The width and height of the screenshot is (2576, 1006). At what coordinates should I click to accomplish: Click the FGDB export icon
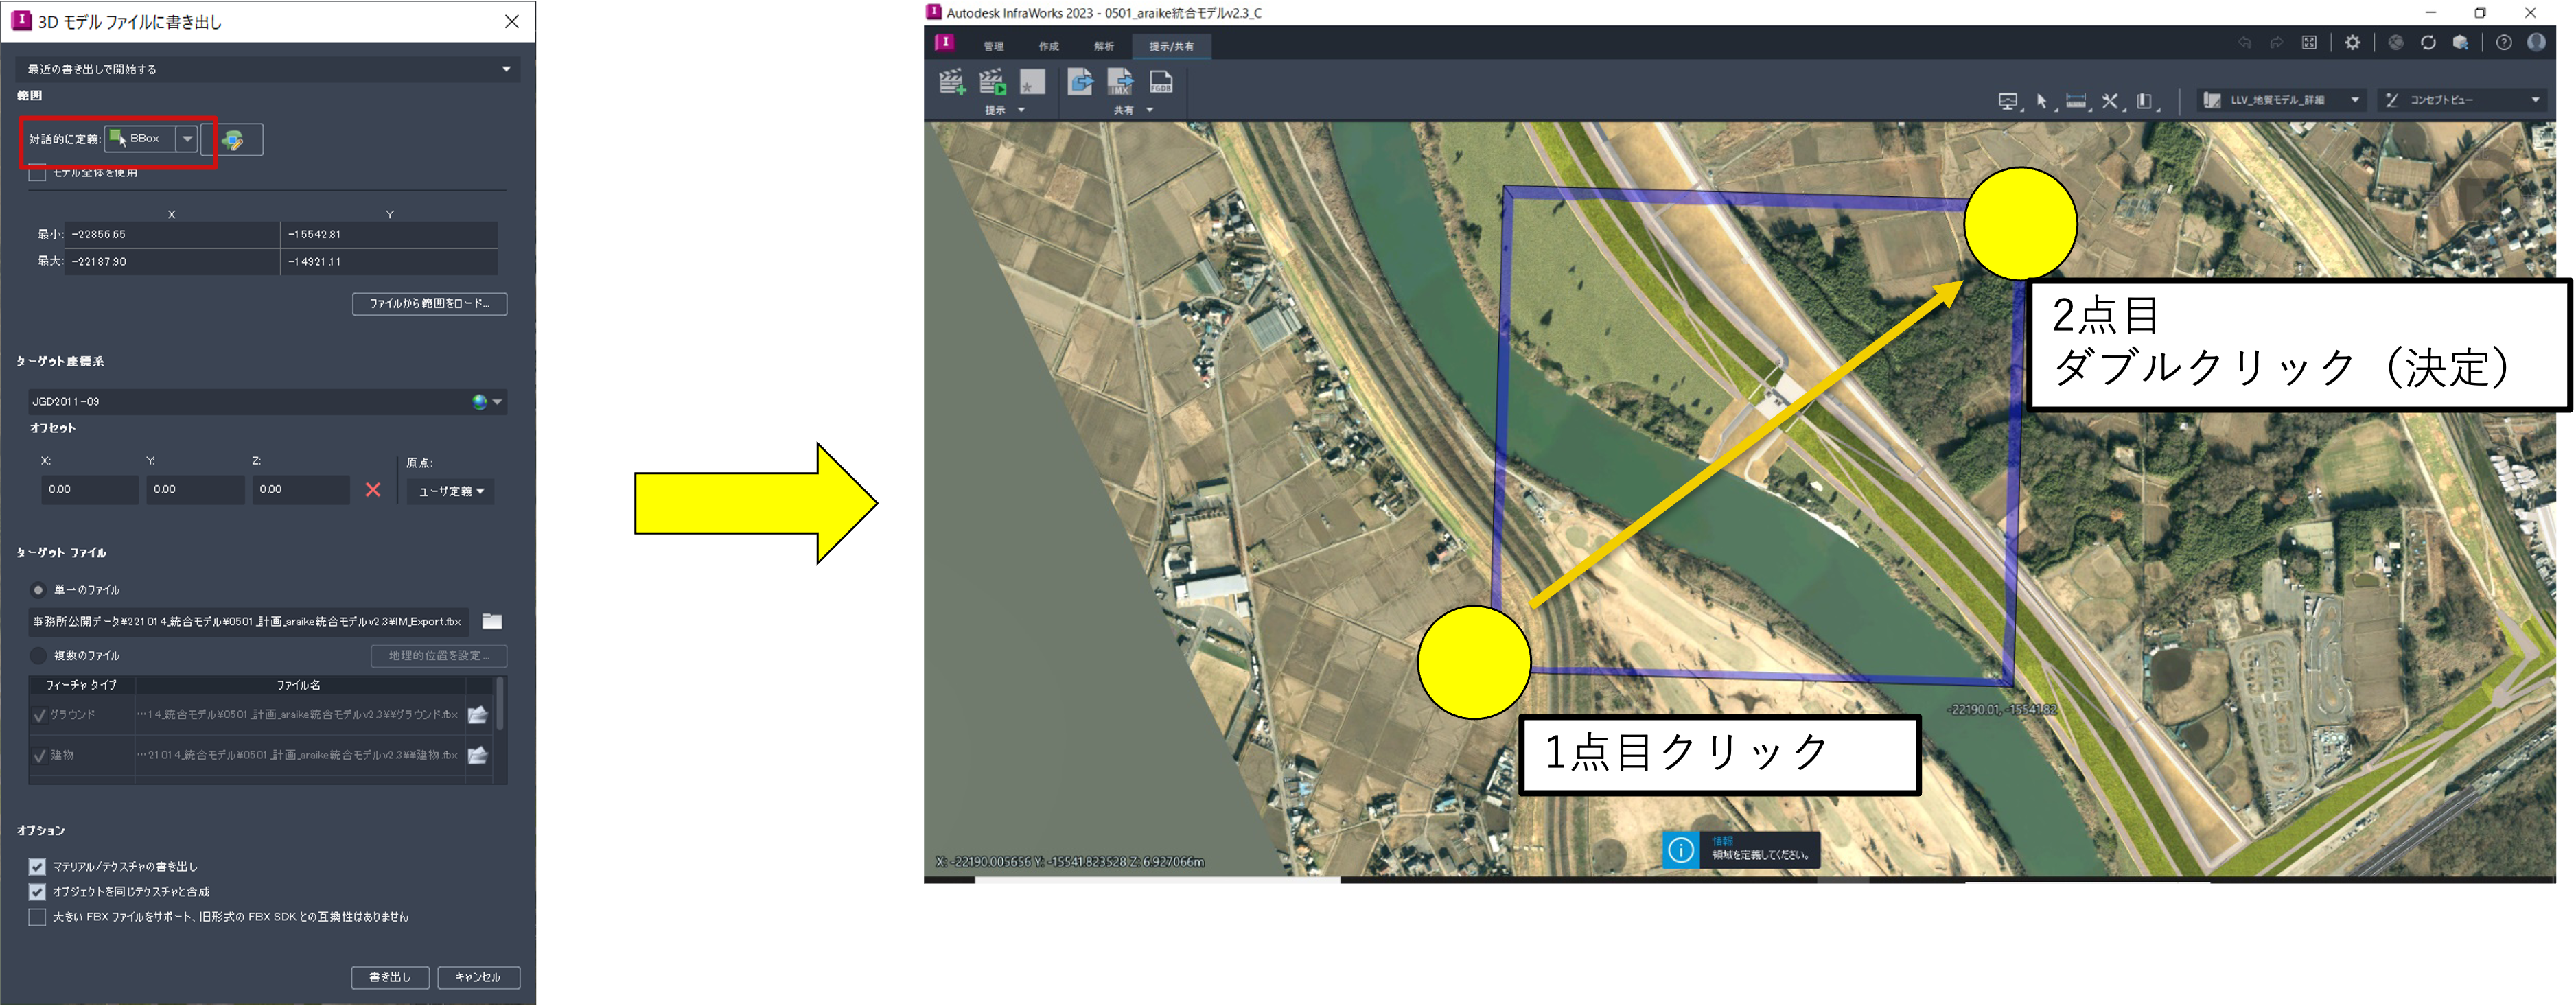(1161, 82)
